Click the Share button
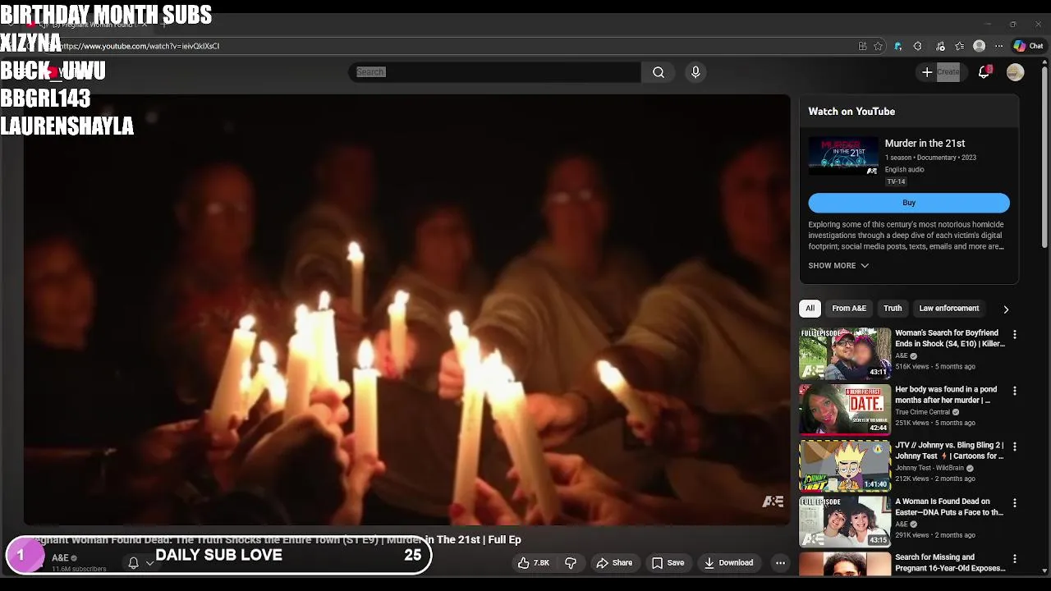The height and width of the screenshot is (591, 1051). (x=614, y=563)
